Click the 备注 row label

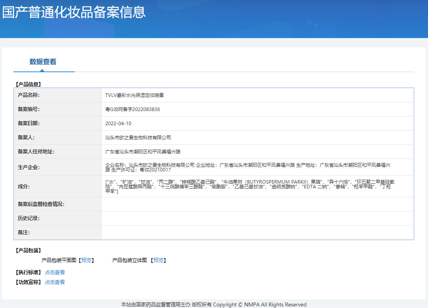click(x=24, y=232)
